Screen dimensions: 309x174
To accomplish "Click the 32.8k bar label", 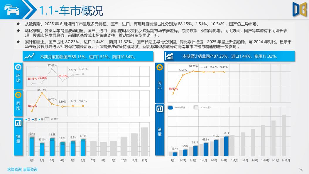I will click(x=185, y=146).
